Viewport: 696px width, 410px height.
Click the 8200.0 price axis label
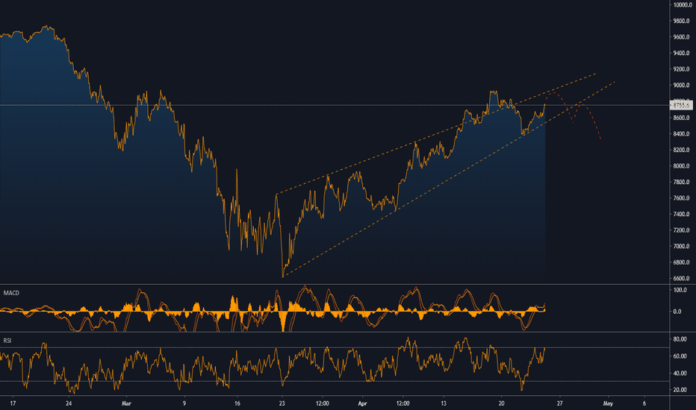(681, 150)
